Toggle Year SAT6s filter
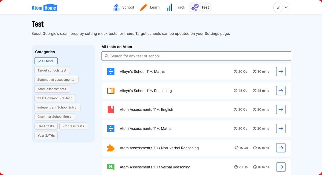 click(x=46, y=135)
